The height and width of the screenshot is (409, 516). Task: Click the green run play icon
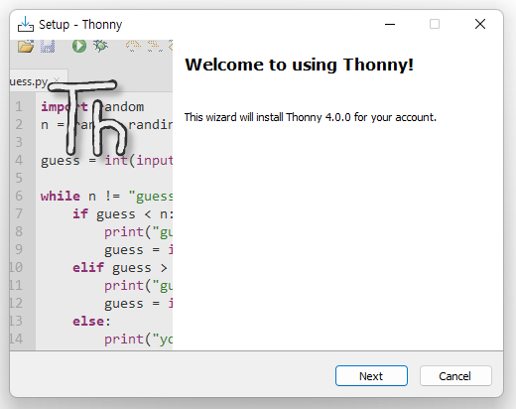pos(79,46)
